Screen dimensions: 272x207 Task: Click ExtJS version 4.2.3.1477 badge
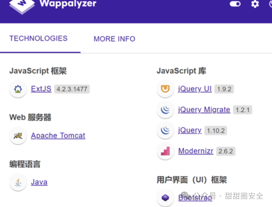(x=72, y=89)
